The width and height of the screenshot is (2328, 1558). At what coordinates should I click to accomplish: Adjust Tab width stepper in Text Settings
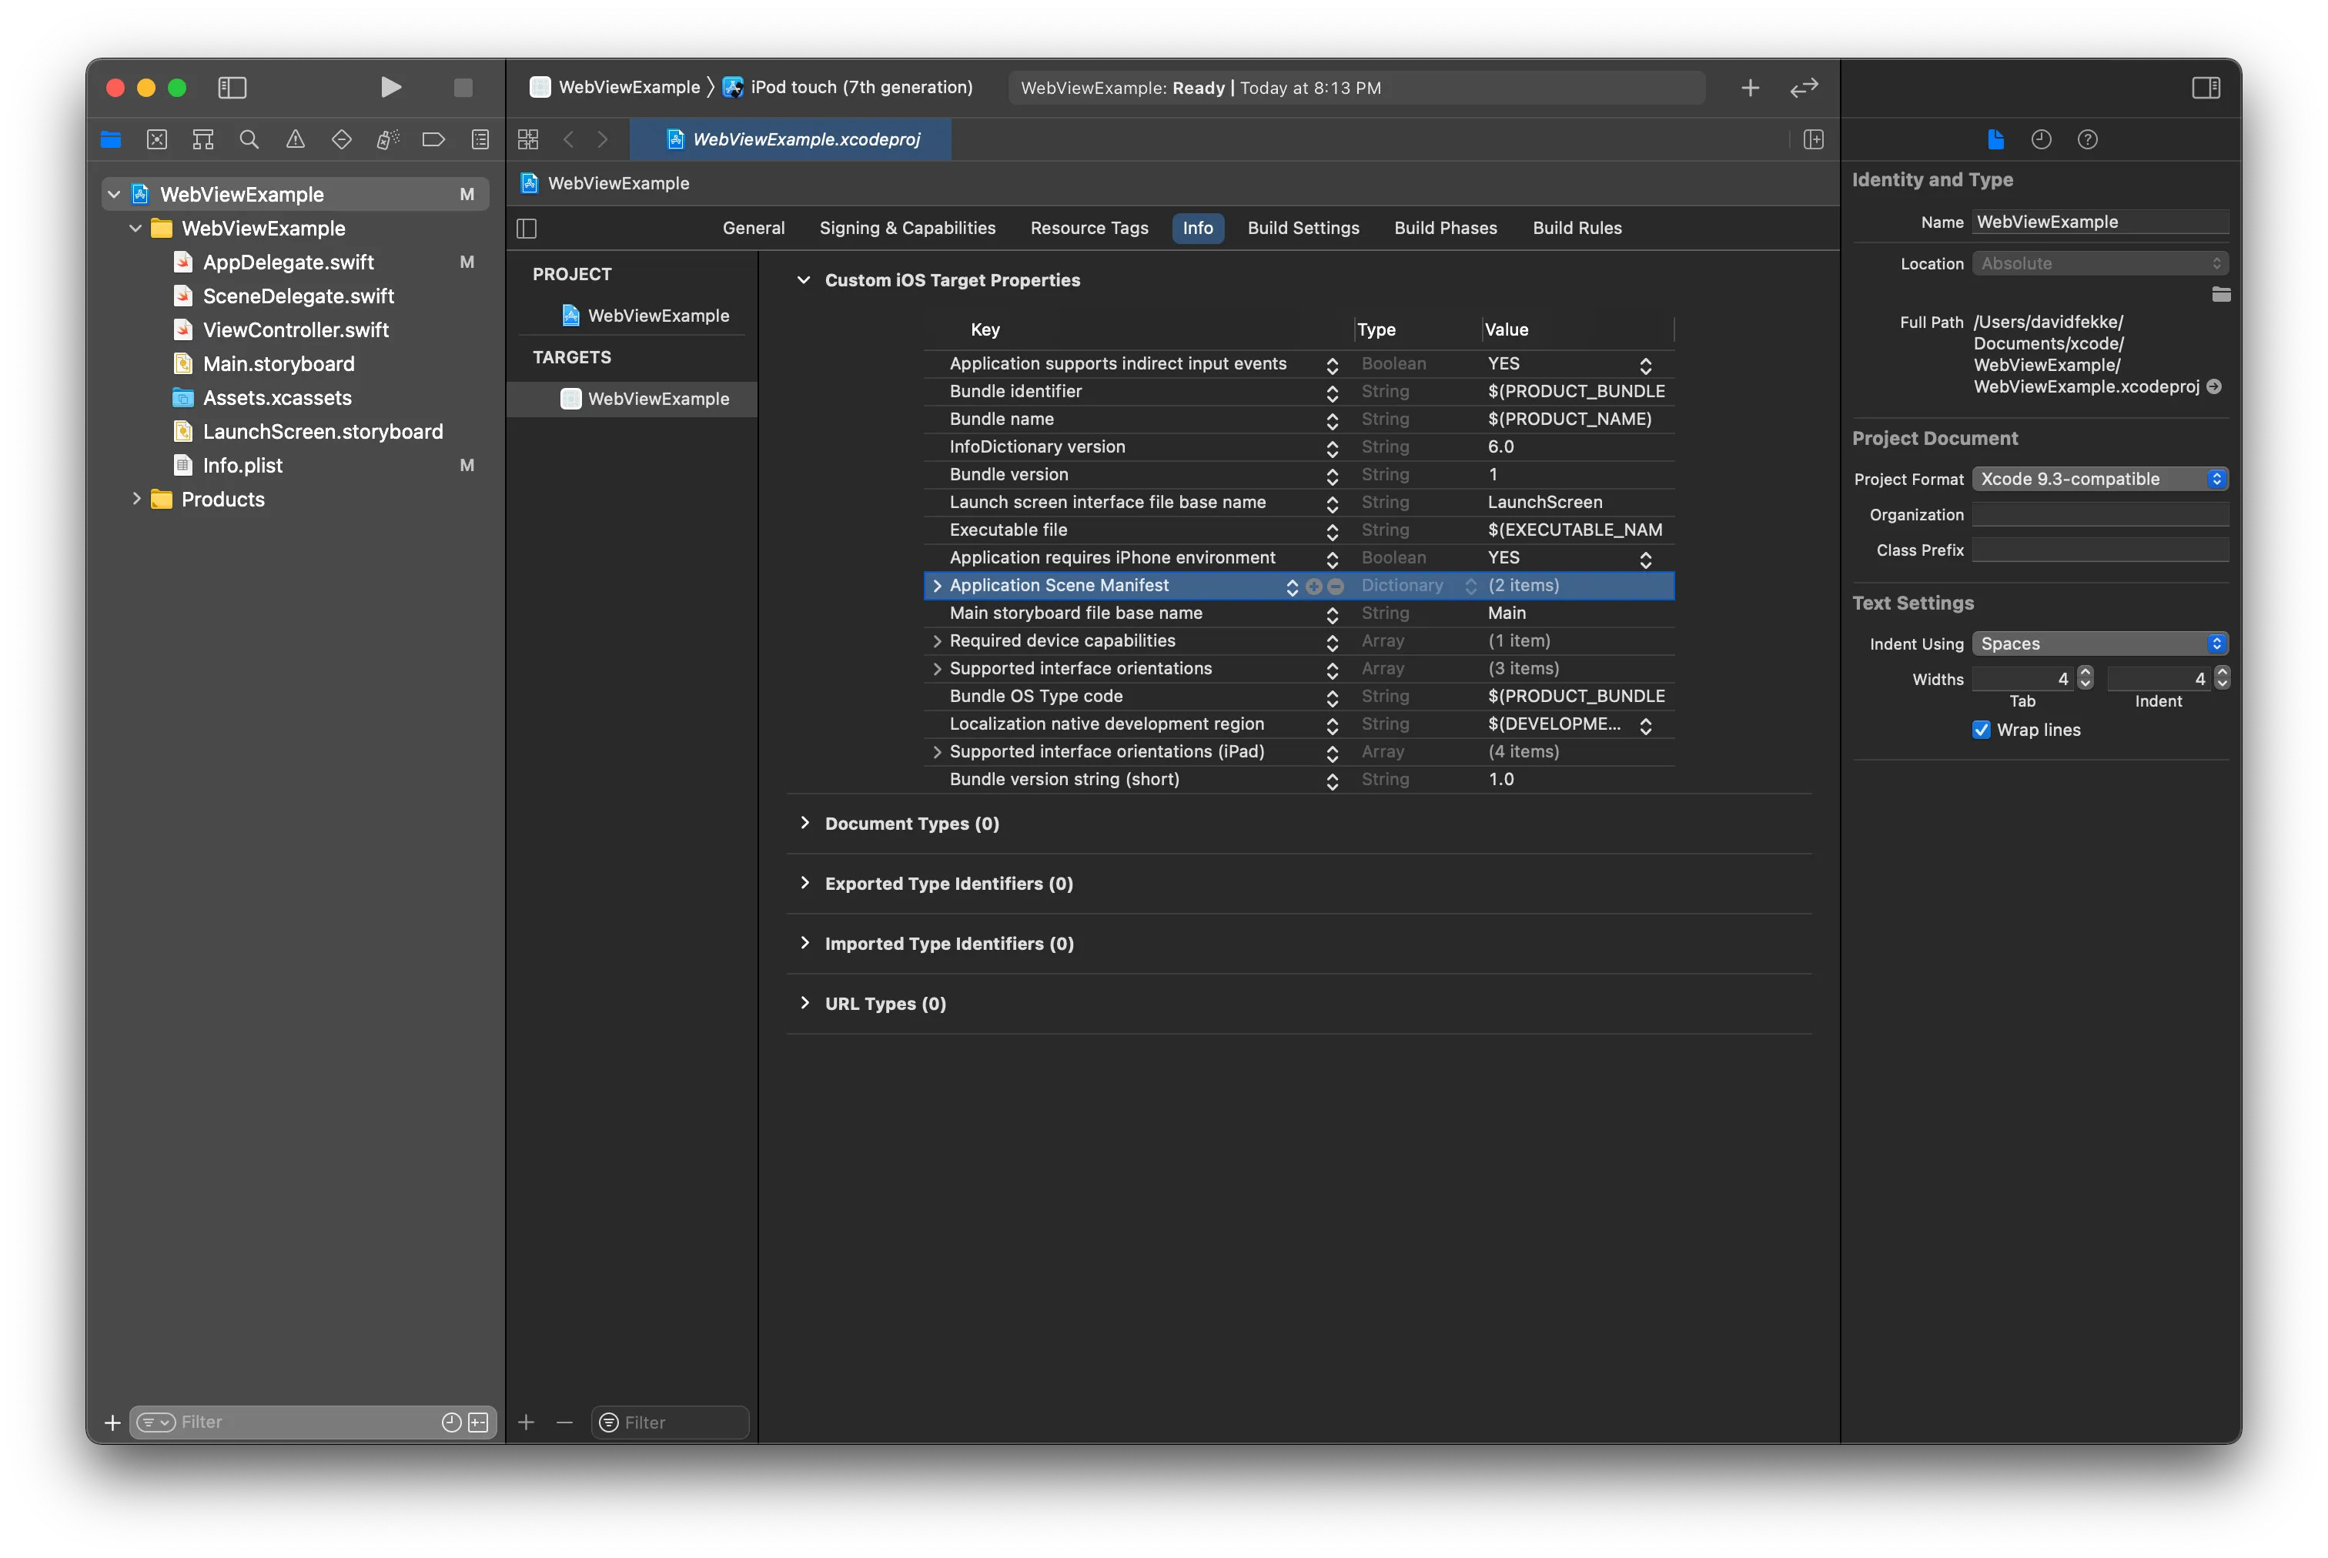pyautogui.click(x=2086, y=678)
